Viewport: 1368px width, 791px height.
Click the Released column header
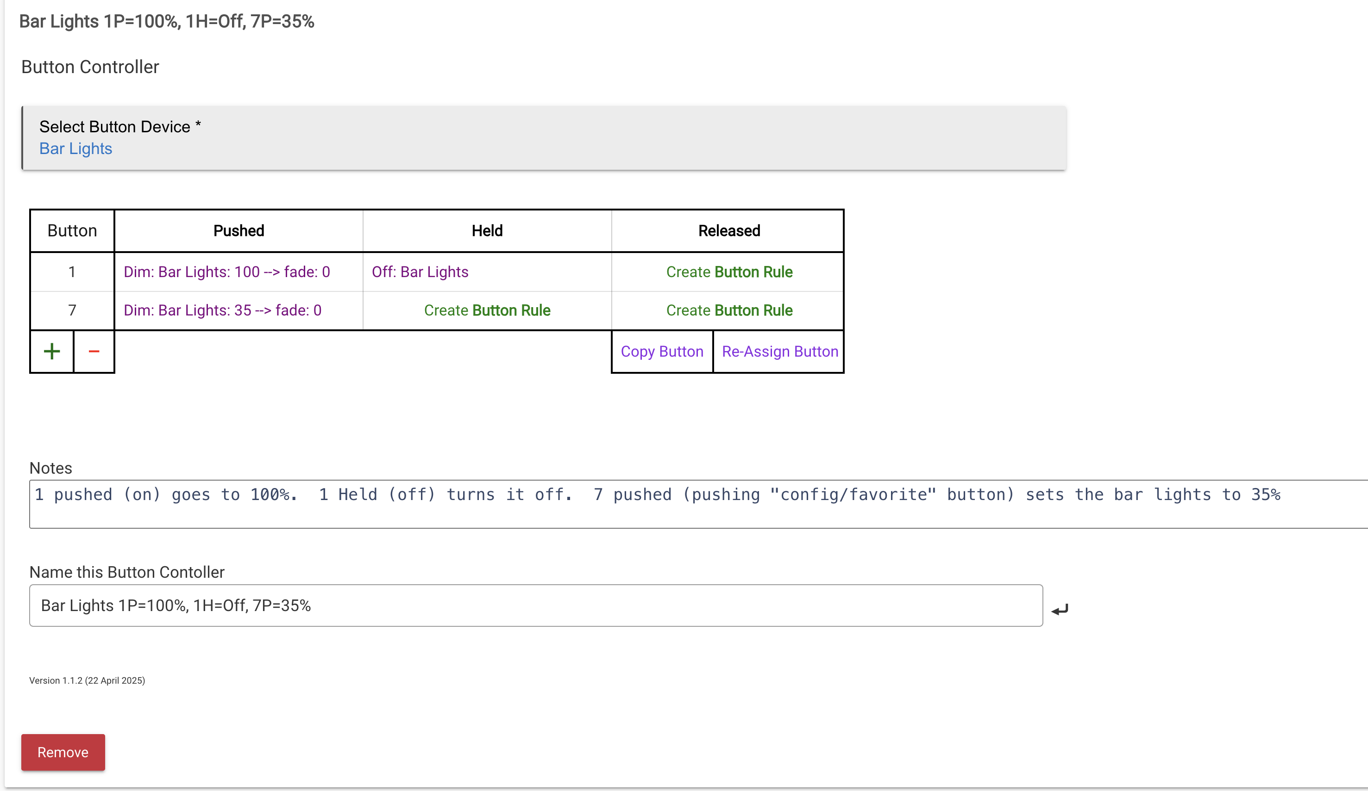[728, 230]
